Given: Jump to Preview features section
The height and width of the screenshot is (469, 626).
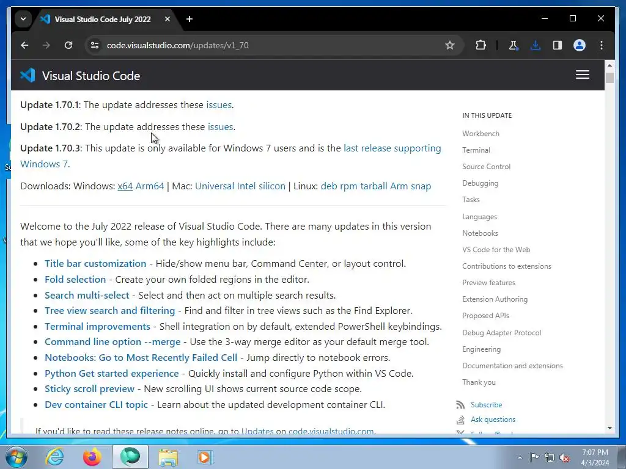Looking at the screenshot, I should pyautogui.click(x=488, y=283).
